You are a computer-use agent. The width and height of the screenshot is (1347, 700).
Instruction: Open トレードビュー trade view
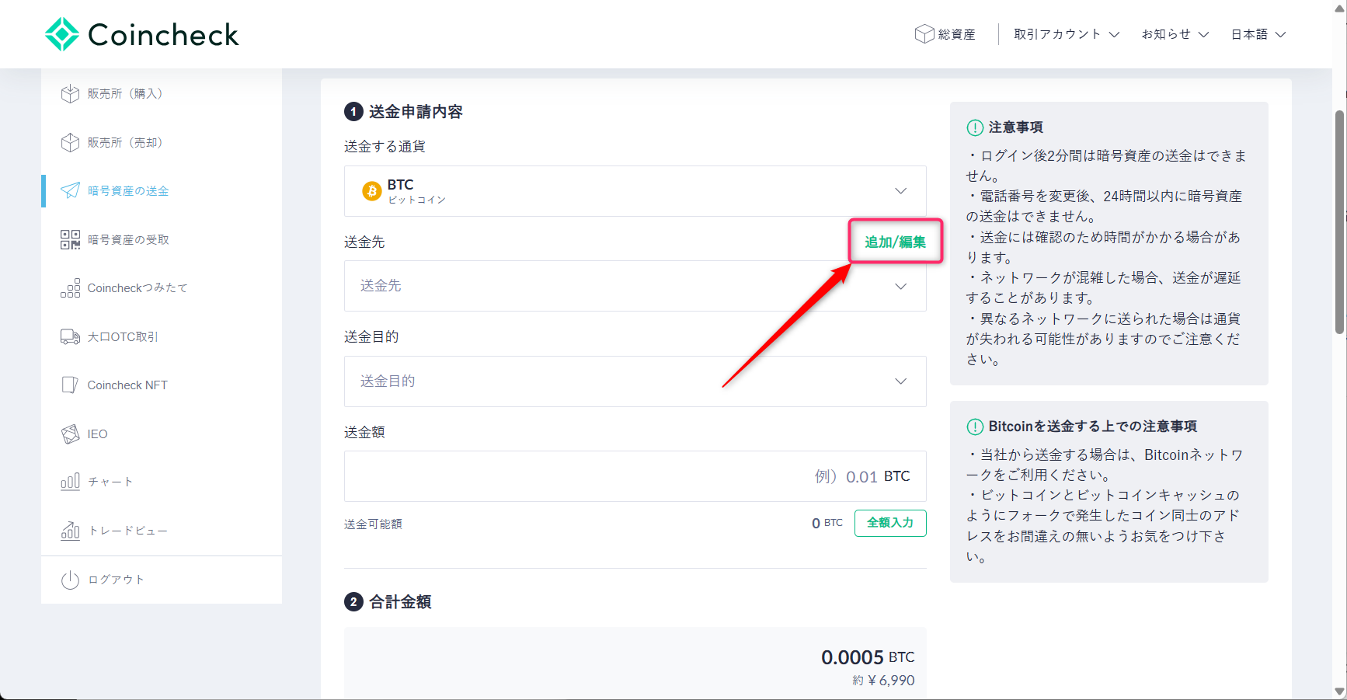(127, 530)
